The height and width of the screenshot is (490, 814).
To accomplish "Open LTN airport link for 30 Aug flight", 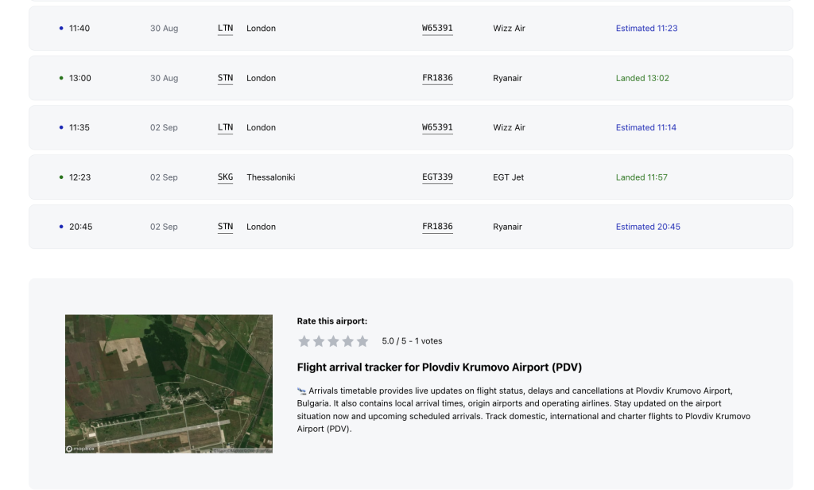I will 225,29.
